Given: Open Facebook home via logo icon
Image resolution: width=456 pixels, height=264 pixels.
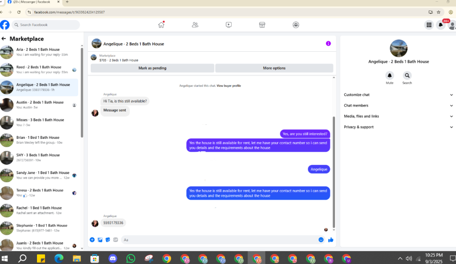Looking at the screenshot, I should (5, 25).
